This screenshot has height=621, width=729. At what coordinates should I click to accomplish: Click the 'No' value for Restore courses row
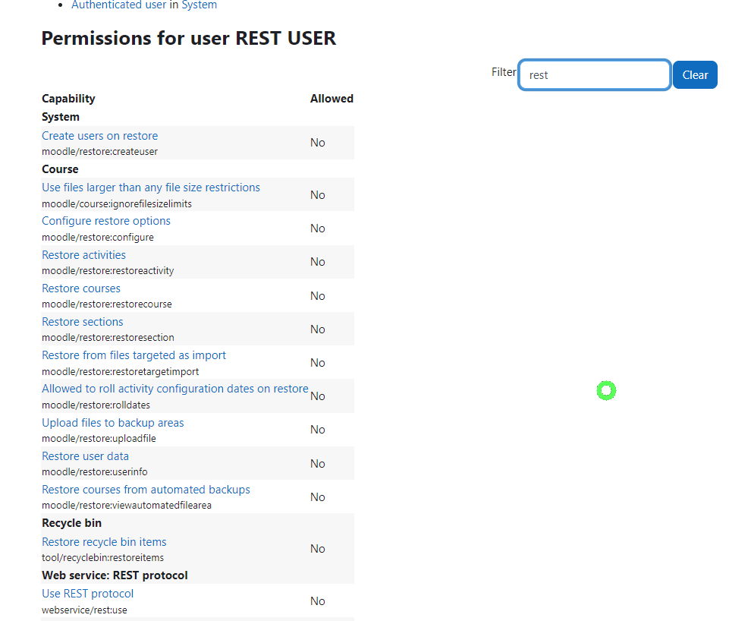click(318, 296)
